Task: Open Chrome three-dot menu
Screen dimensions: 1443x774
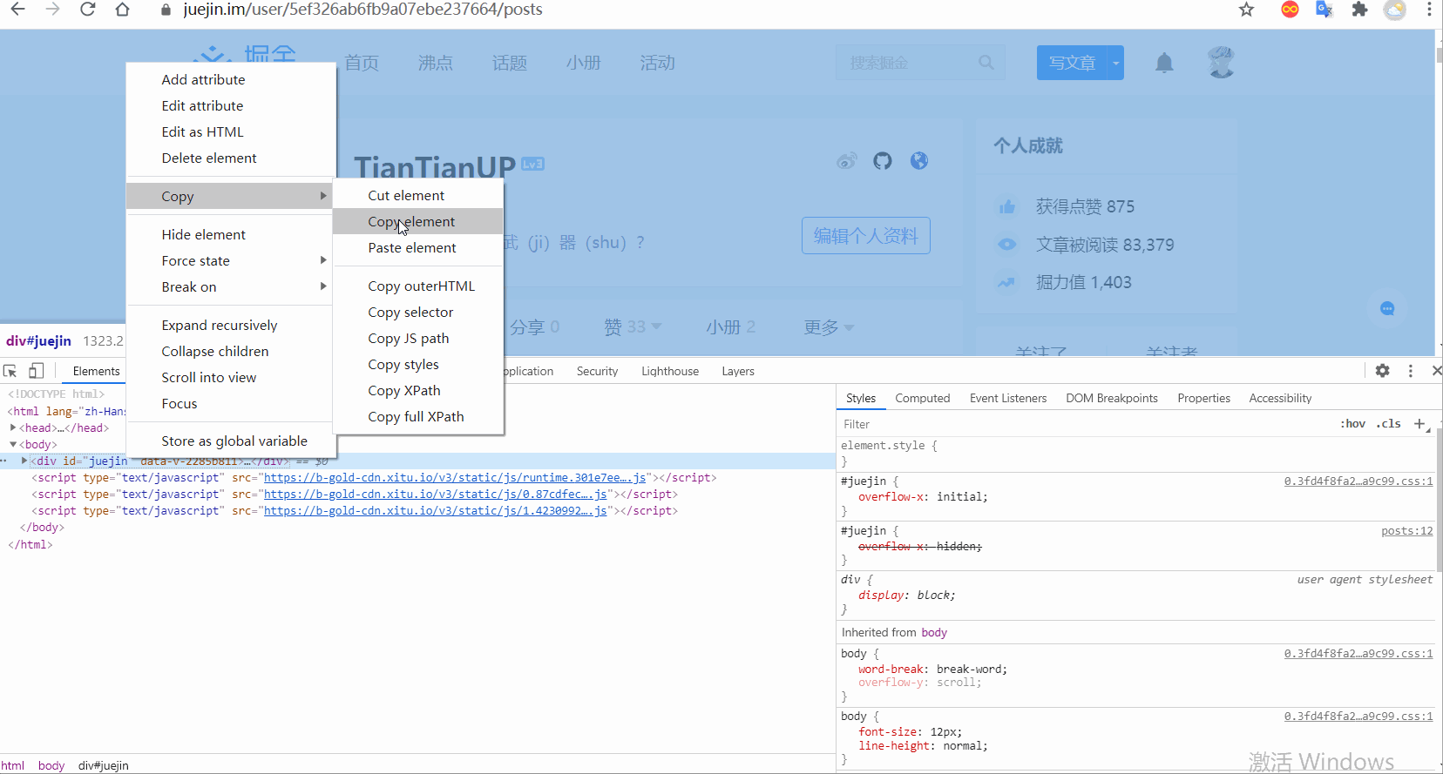Action: point(1429,10)
